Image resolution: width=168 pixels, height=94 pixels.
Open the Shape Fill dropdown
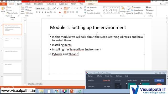pyautogui.click(x=136, y=7)
